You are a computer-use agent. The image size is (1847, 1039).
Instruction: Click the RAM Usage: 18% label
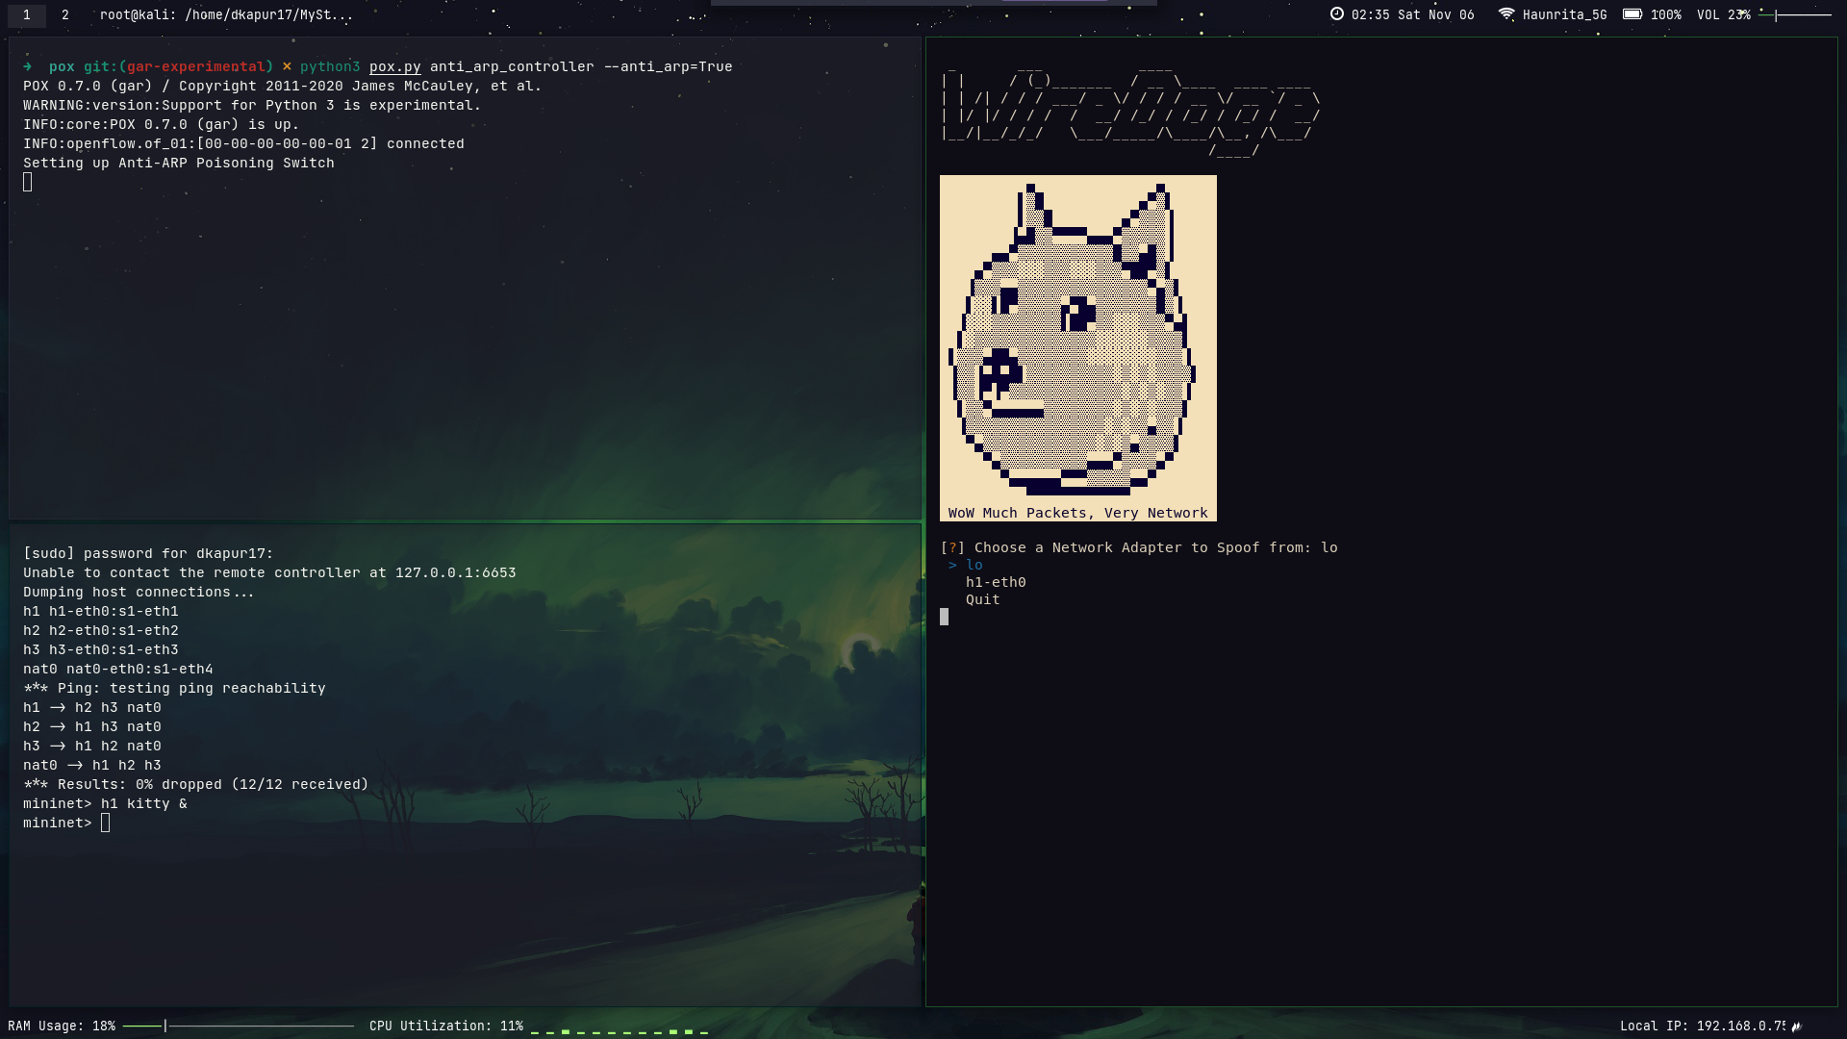(x=62, y=1026)
